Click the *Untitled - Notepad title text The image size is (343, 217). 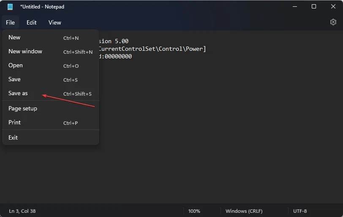42,7
